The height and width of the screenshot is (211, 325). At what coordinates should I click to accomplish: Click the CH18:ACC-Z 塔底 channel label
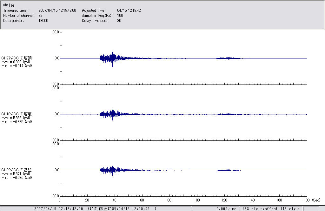click(x=17, y=114)
